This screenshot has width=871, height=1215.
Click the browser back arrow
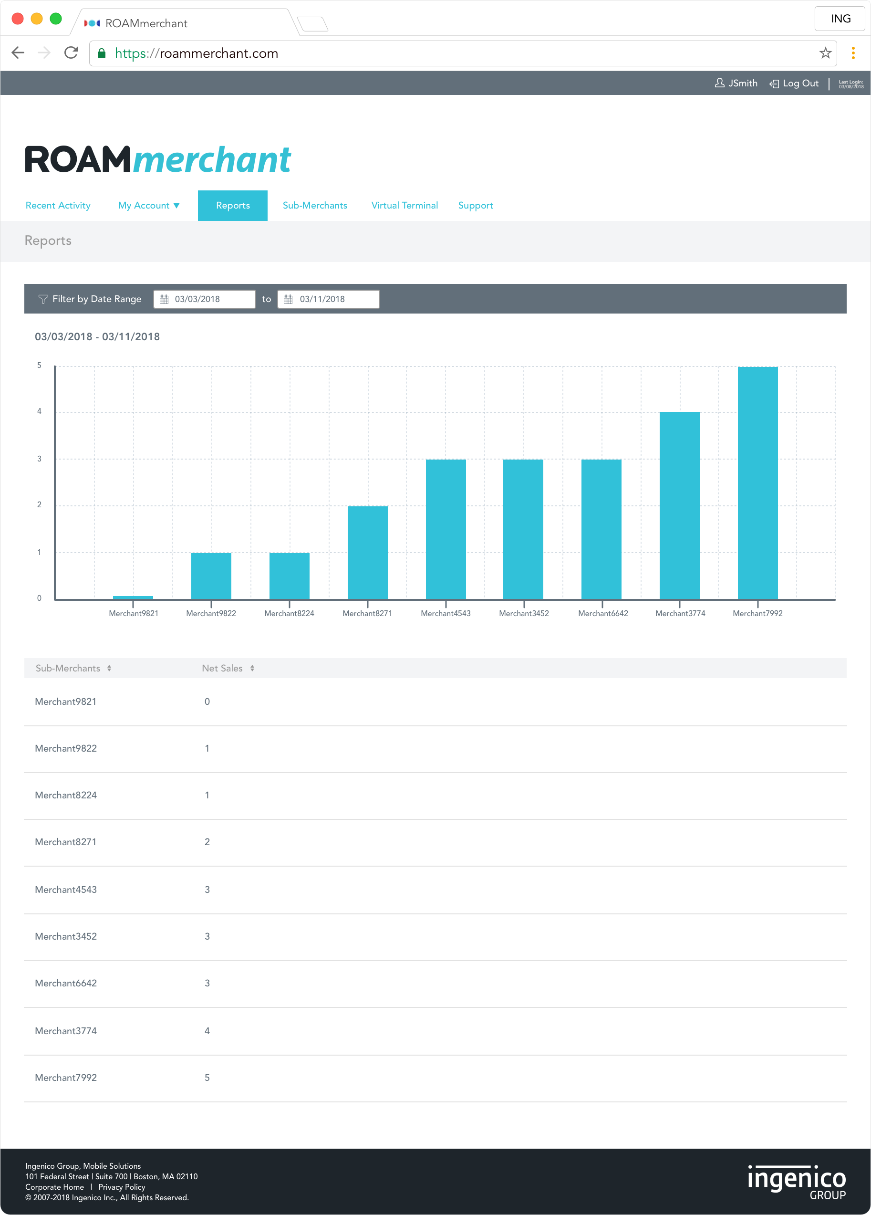click(18, 52)
